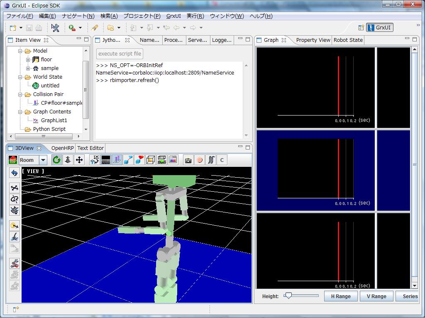Screen dimensions: 425x318
Task: Switch to the Robot State tab
Action: pyautogui.click(x=348, y=40)
